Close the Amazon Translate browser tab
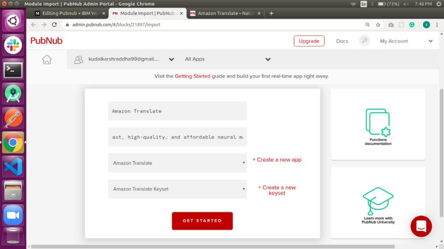The width and height of the screenshot is (444, 249). 259,13
